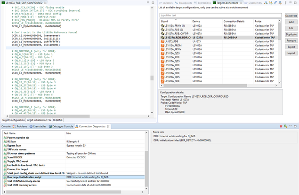Open the Target Connections view menu
The image size is (299, 195).
(x=285, y=3)
